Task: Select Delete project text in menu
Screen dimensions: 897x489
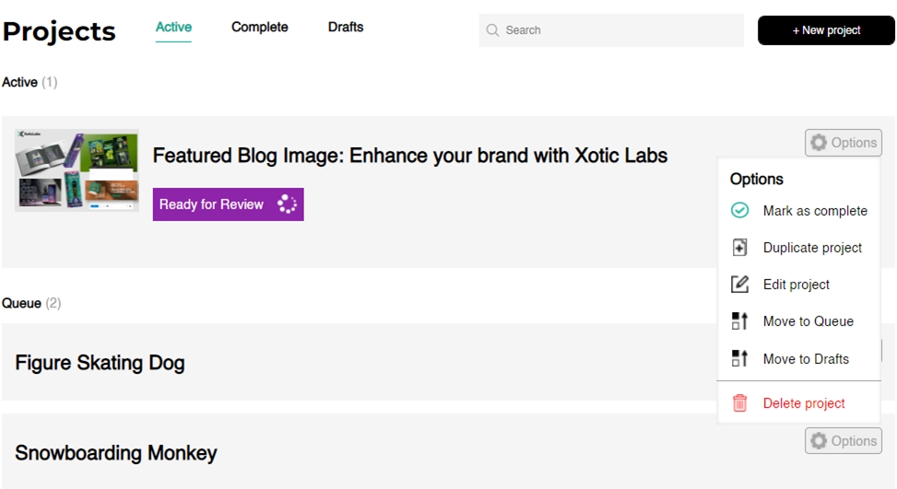Action: click(804, 403)
